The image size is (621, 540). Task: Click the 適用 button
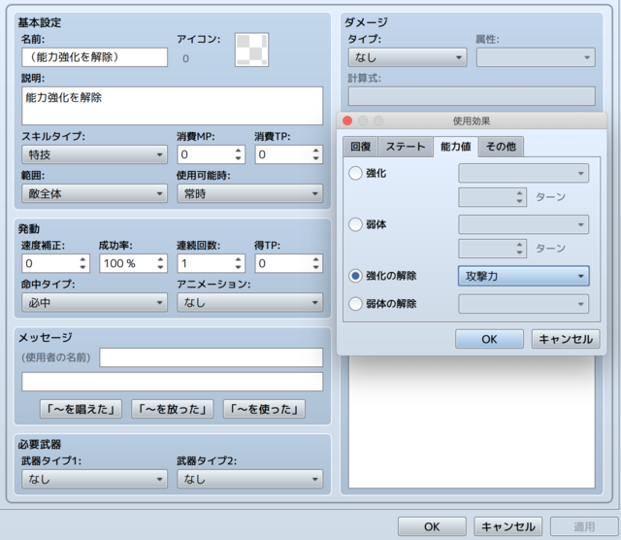point(584,526)
